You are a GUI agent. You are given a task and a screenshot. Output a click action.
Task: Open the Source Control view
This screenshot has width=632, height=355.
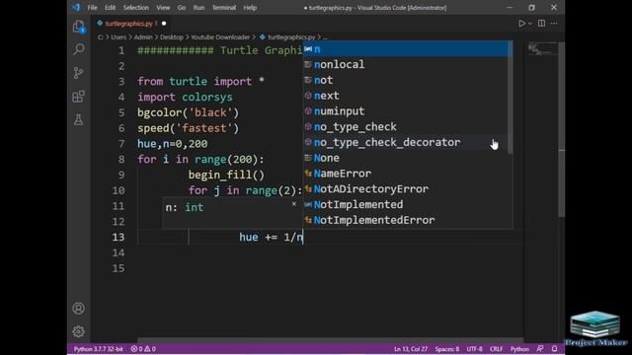pyautogui.click(x=79, y=73)
